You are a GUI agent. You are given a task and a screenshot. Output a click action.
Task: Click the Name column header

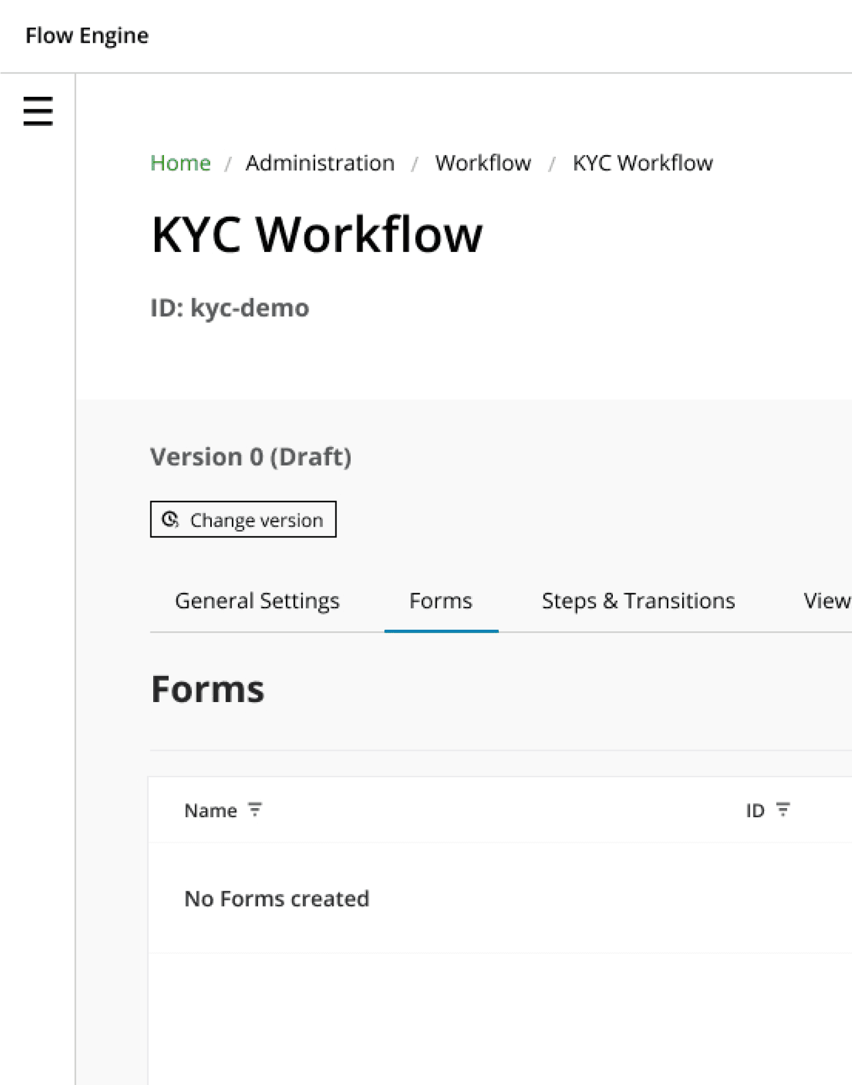[210, 810]
